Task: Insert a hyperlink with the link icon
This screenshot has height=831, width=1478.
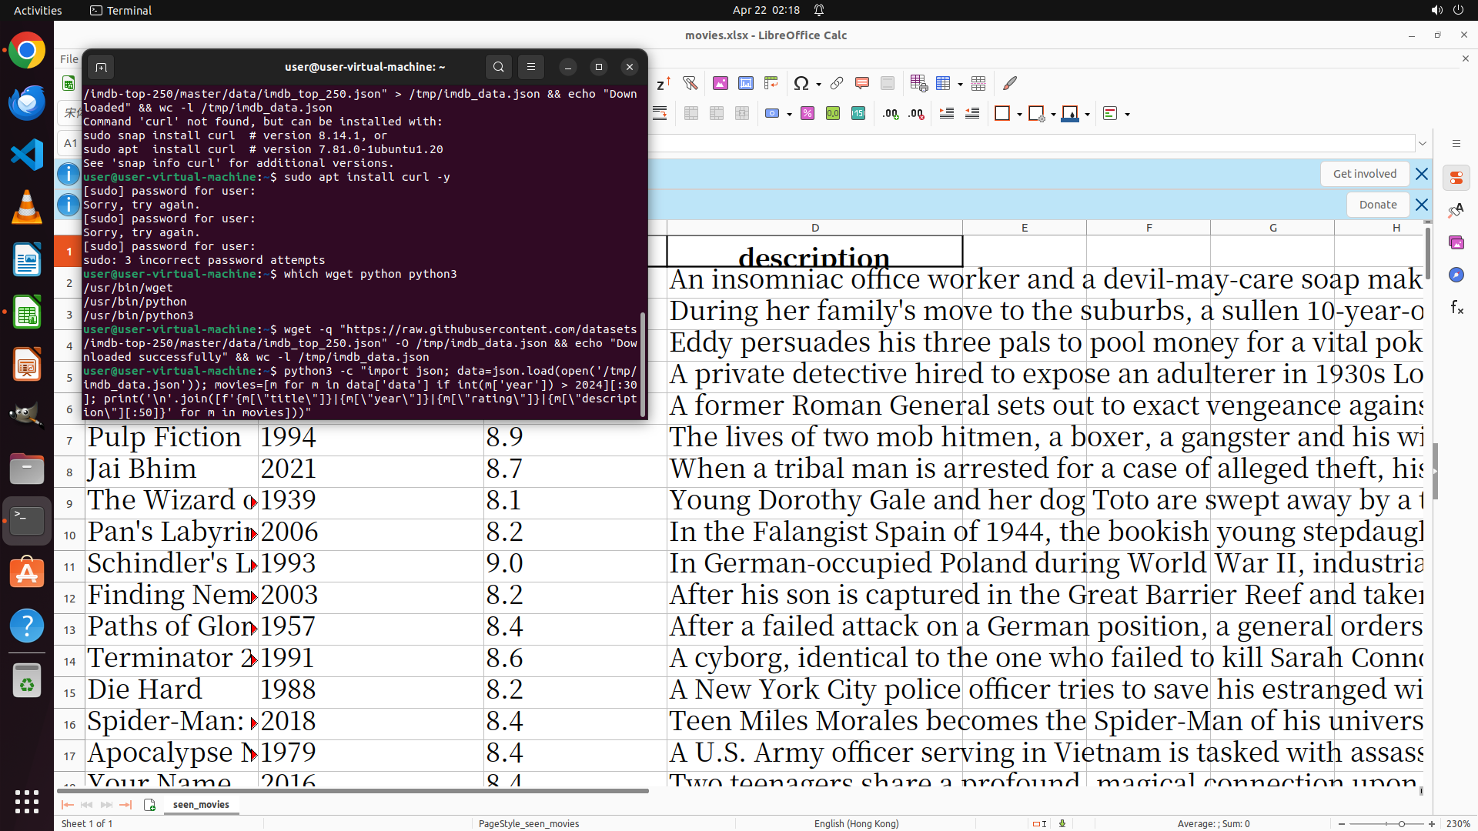Action: click(x=837, y=83)
